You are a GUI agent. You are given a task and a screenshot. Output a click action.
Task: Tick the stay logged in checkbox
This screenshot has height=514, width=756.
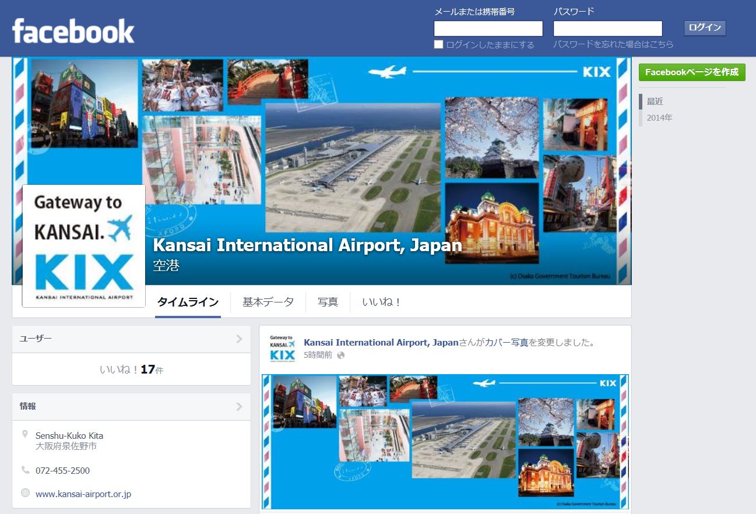tap(439, 44)
